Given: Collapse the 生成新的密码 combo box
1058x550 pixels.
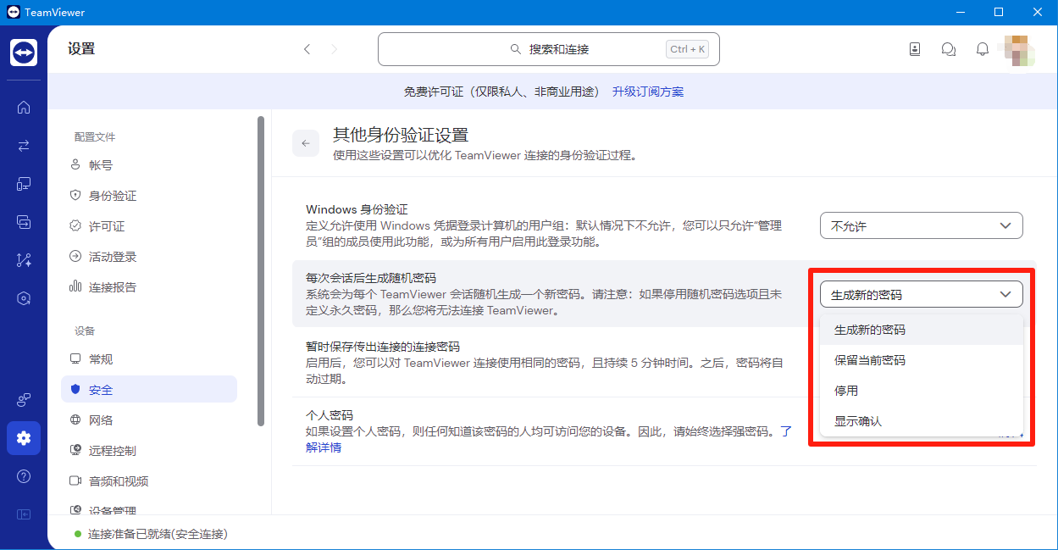Looking at the screenshot, I should (x=922, y=294).
